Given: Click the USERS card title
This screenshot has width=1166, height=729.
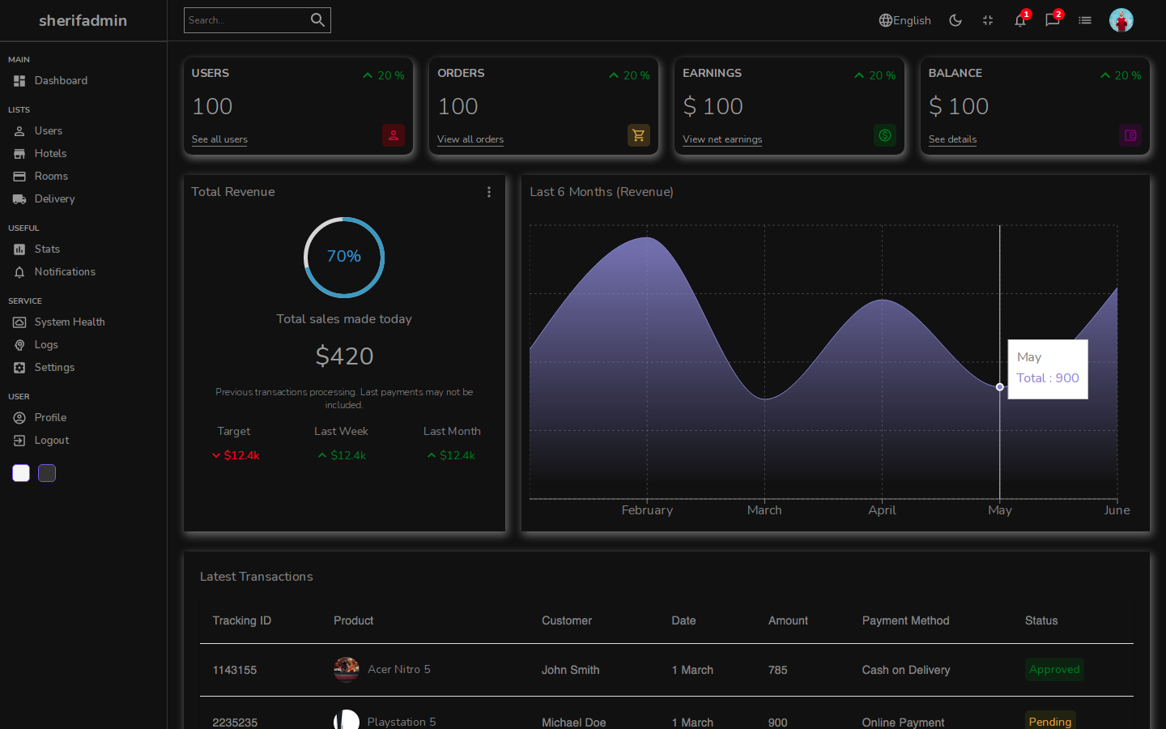Looking at the screenshot, I should [x=211, y=73].
